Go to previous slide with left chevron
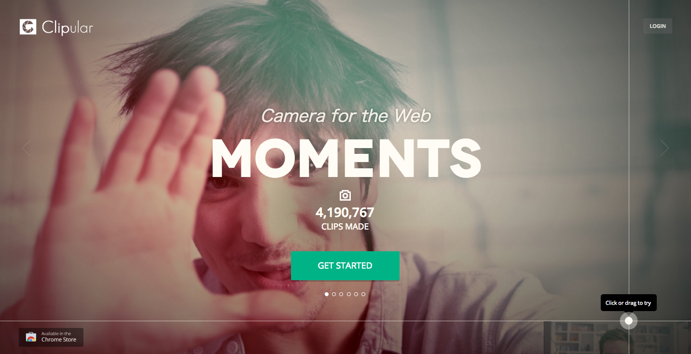This screenshot has height=354, width=691. click(x=27, y=148)
